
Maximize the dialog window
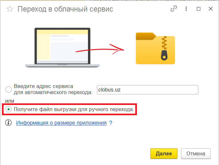click(x=198, y=9)
